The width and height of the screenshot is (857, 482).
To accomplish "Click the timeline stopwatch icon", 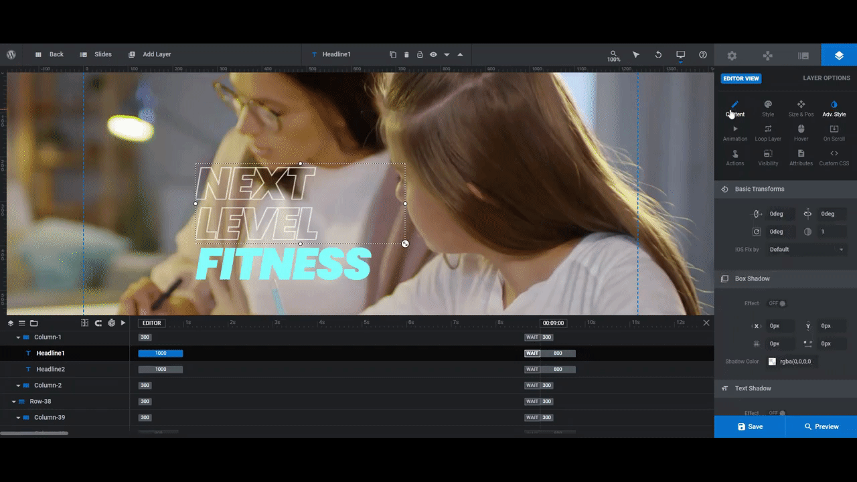I will (x=111, y=323).
